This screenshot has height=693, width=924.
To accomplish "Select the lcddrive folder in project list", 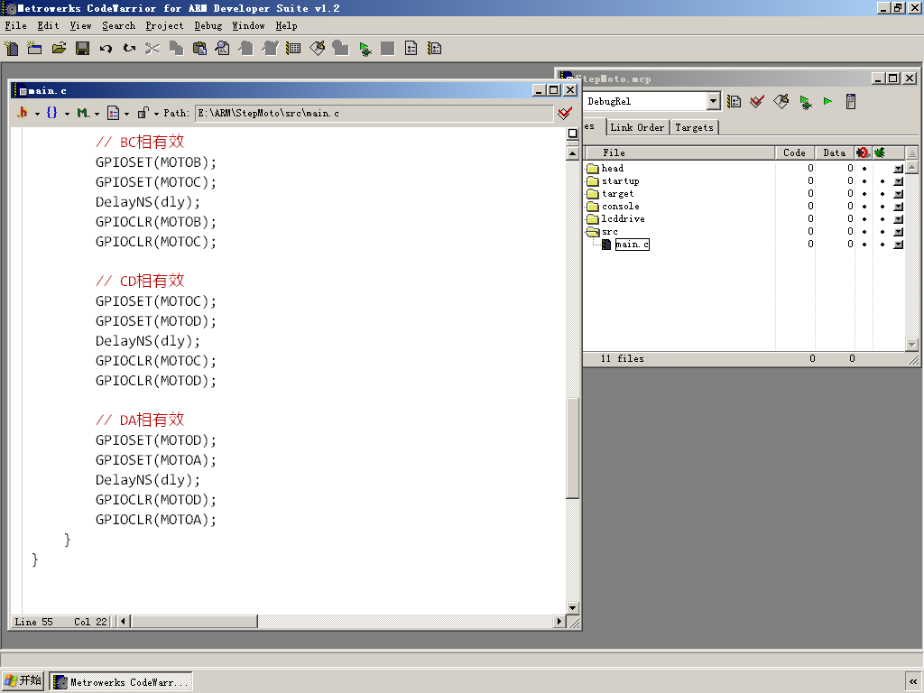I will (x=623, y=219).
